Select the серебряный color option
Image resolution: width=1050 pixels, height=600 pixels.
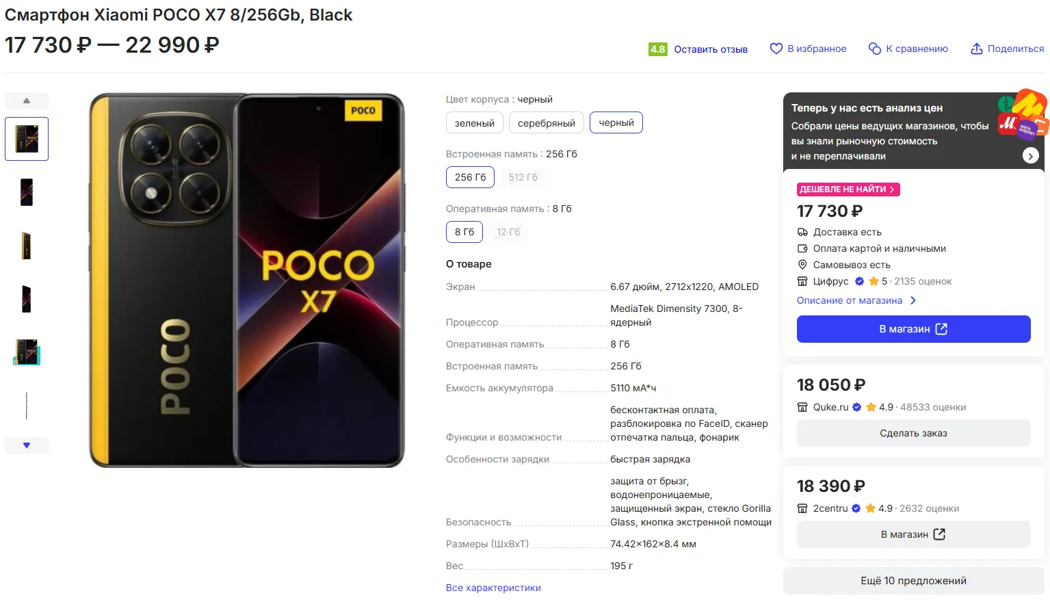point(546,123)
